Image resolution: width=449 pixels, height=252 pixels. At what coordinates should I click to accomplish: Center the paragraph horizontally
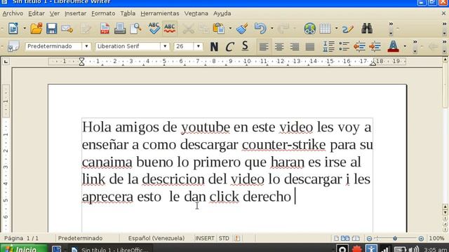[x=279, y=47]
